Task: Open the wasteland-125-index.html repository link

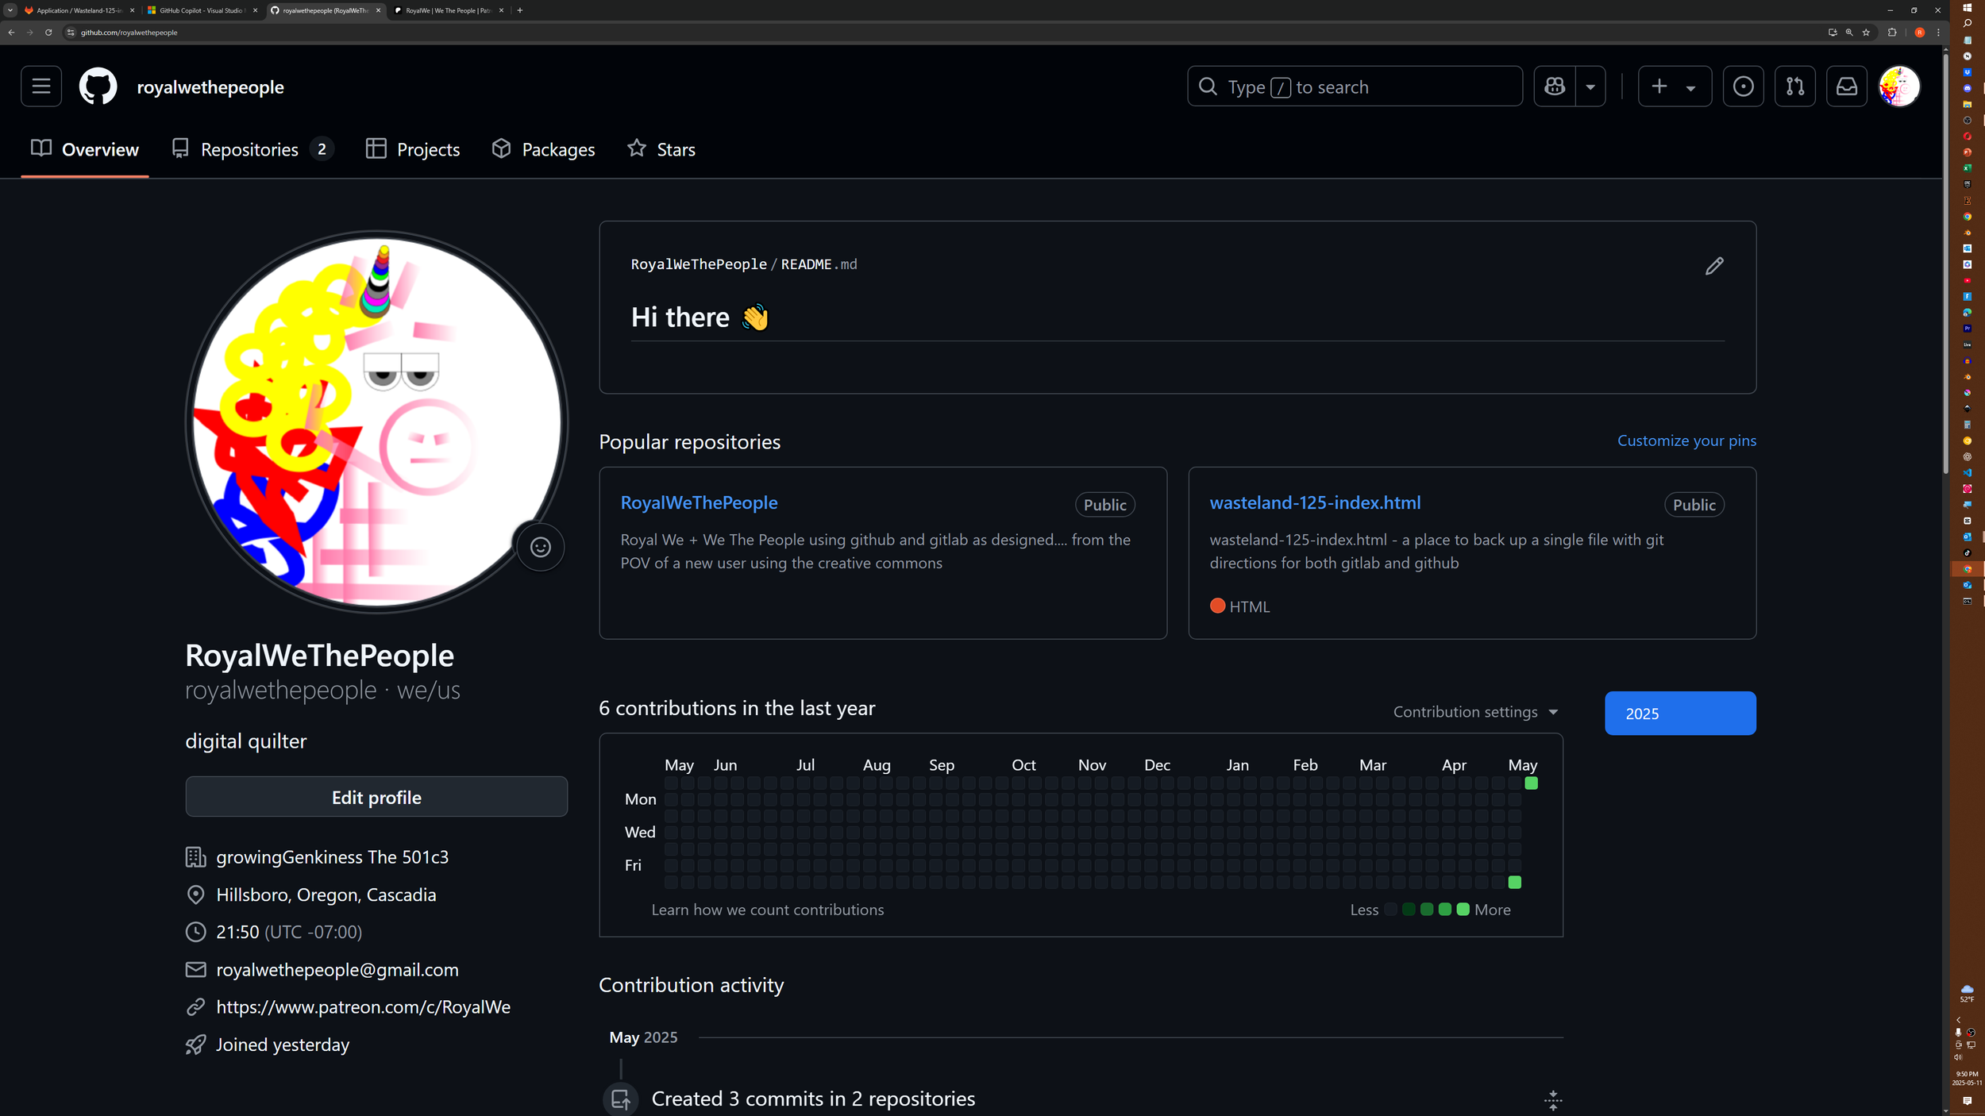Action: pos(1315,502)
